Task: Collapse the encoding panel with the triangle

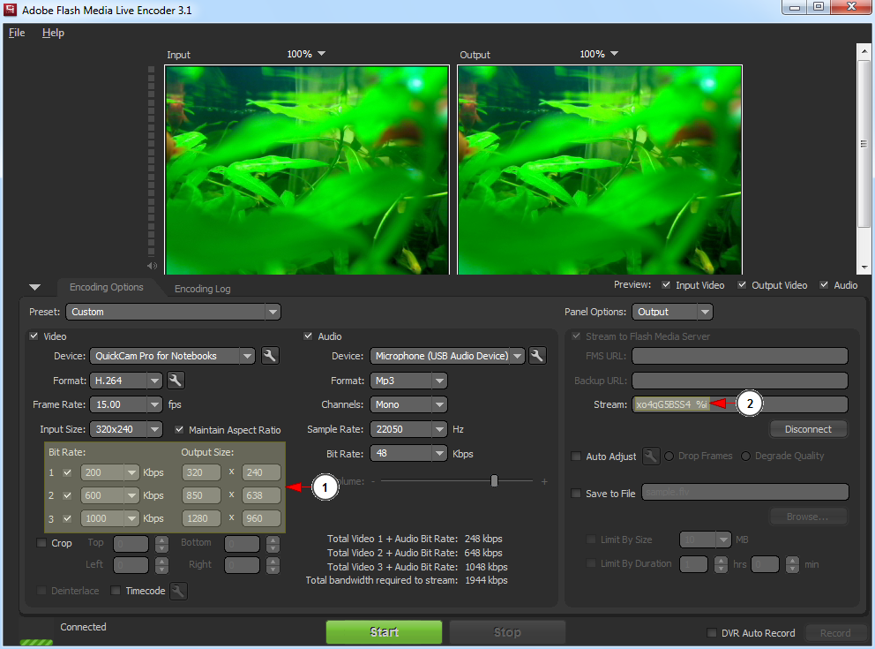Action: (34, 287)
